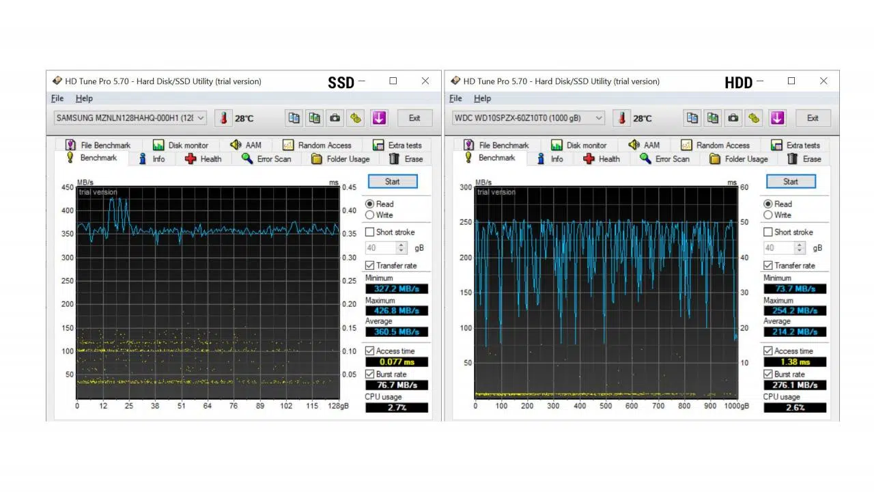Click Exit button in HDD window
874x492 pixels.
(813, 118)
